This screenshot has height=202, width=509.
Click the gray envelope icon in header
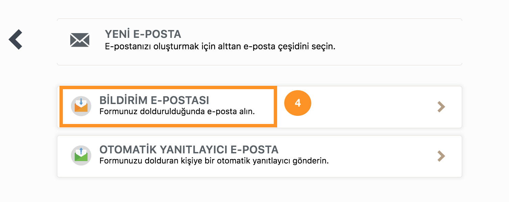tap(80, 40)
